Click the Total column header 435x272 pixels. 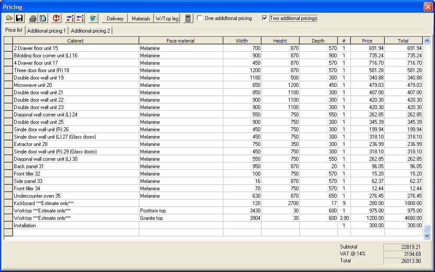point(403,41)
